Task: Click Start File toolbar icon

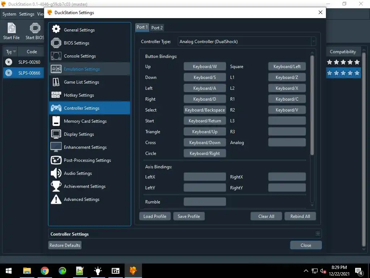Action: tap(11, 28)
